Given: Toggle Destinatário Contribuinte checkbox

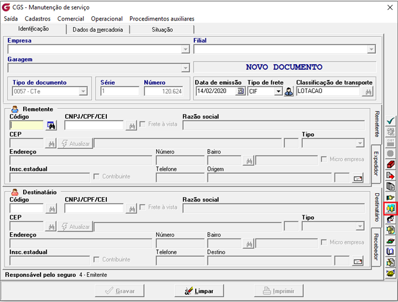Looking at the screenshot, I should pyautogui.click(x=96, y=259).
